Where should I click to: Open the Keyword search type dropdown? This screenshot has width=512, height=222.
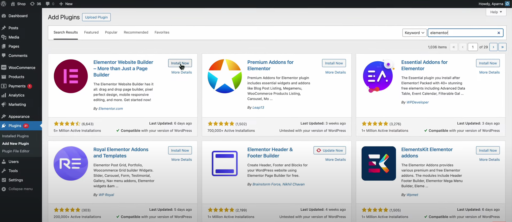point(414,33)
